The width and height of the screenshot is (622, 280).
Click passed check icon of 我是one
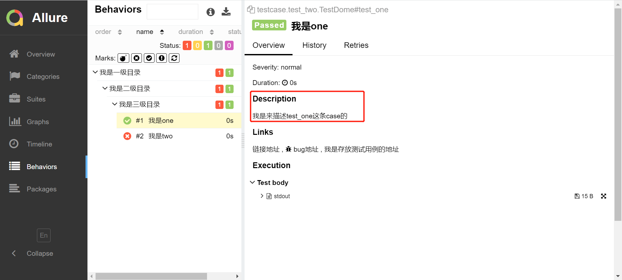click(127, 121)
